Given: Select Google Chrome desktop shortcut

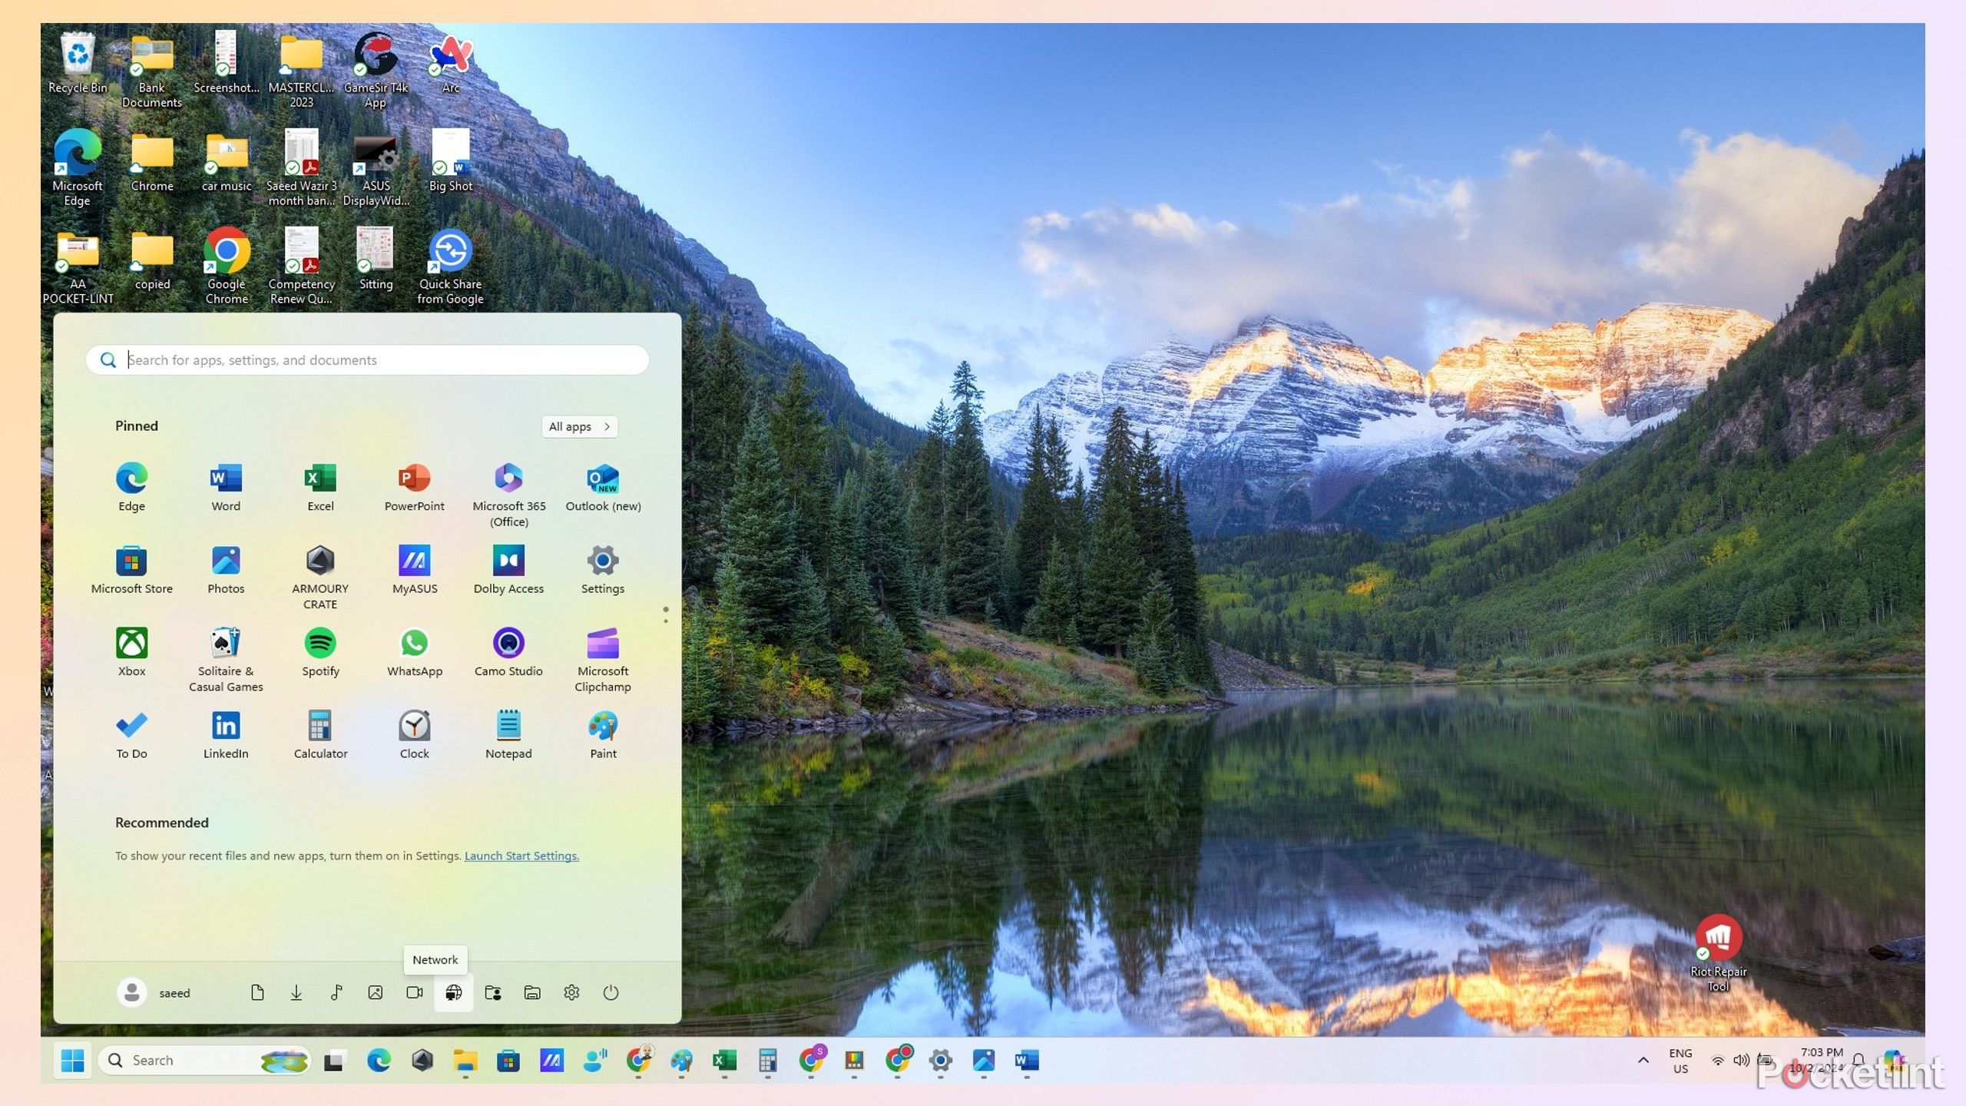Looking at the screenshot, I should [227, 267].
